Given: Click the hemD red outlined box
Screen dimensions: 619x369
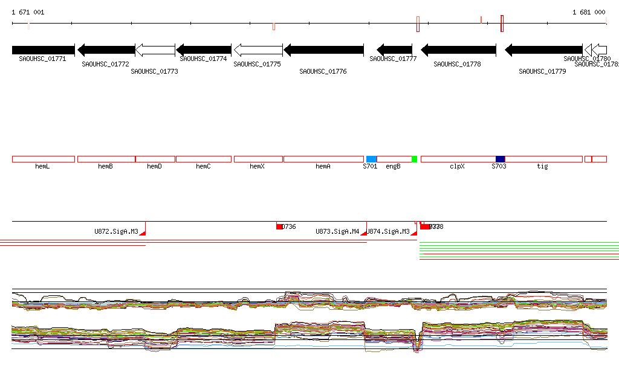Looking at the screenshot, I should 155,159.
